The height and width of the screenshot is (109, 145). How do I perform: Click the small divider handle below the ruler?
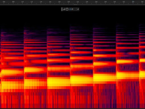(76, 5)
